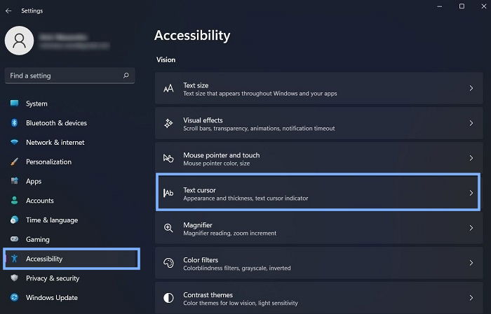This screenshot has height=314, width=491.
Task: Click the back arrow icon in Settings
Action: tap(8, 11)
